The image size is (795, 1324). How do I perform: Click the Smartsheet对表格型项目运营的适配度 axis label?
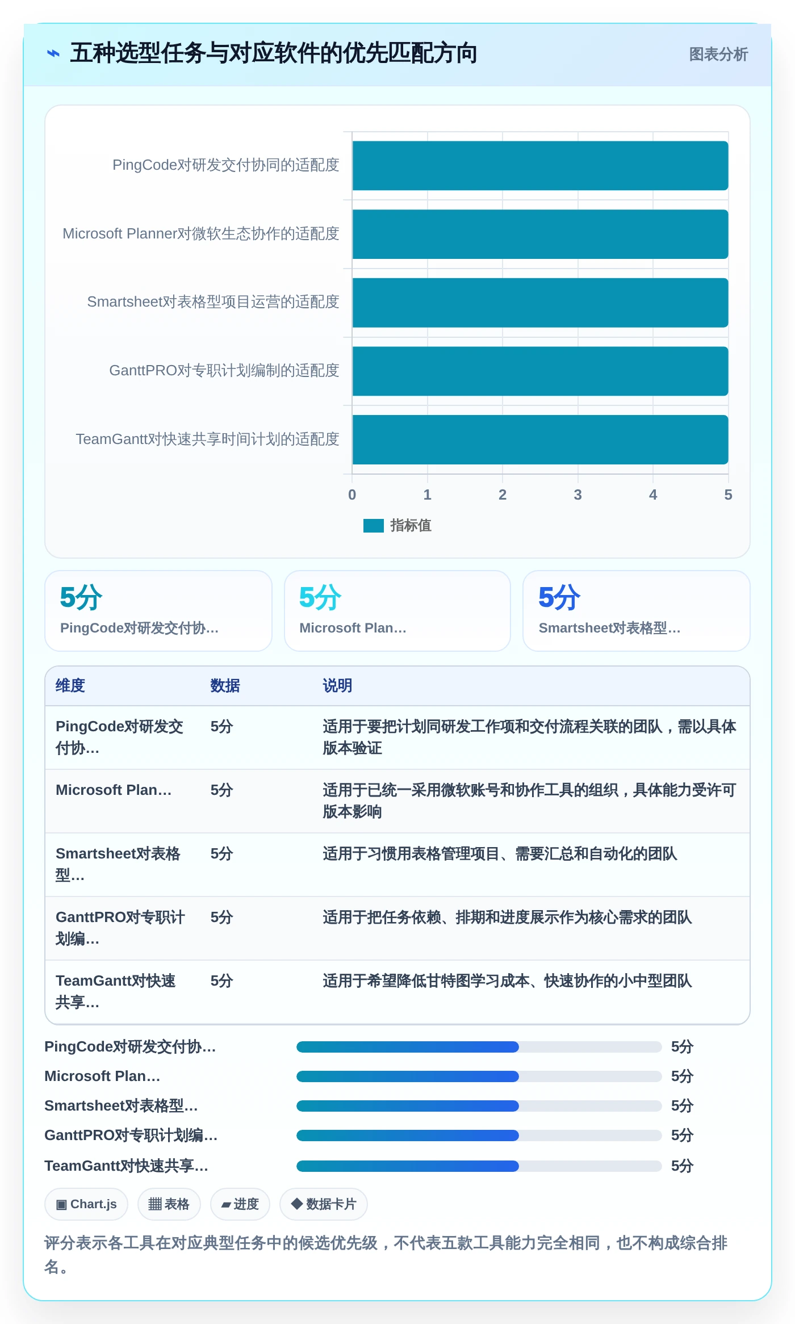(213, 302)
